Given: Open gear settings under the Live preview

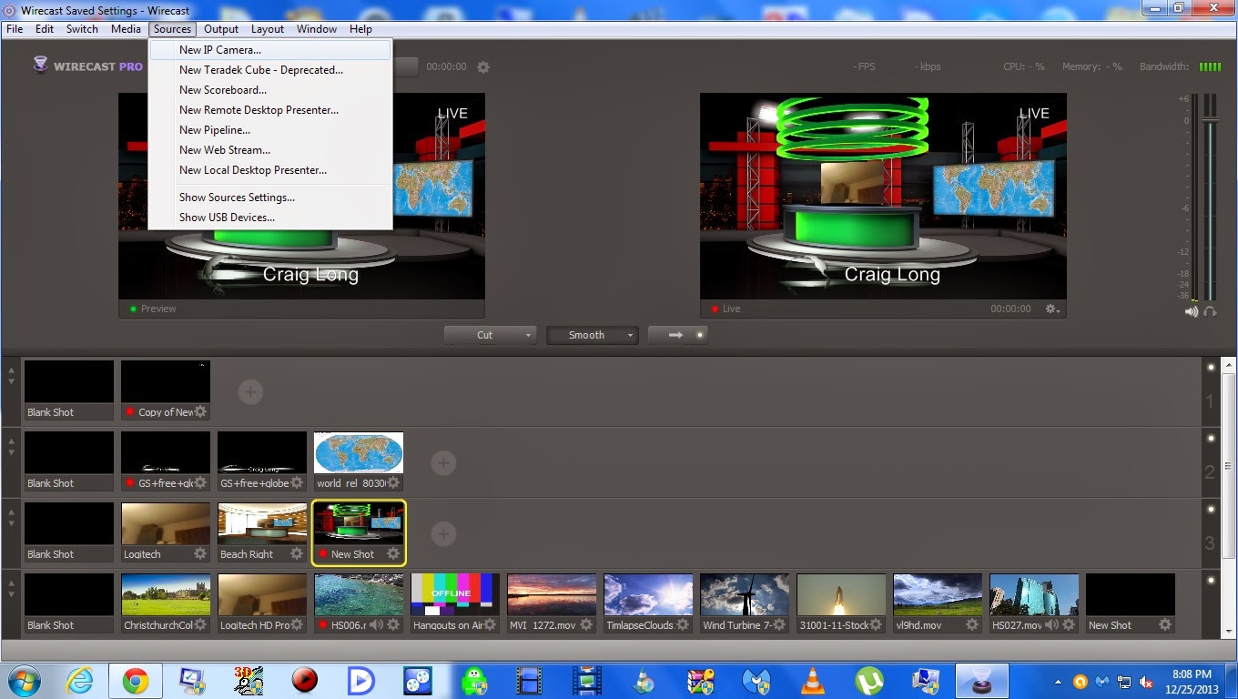Looking at the screenshot, I should pyautogui.click(x=1051, y=309).
